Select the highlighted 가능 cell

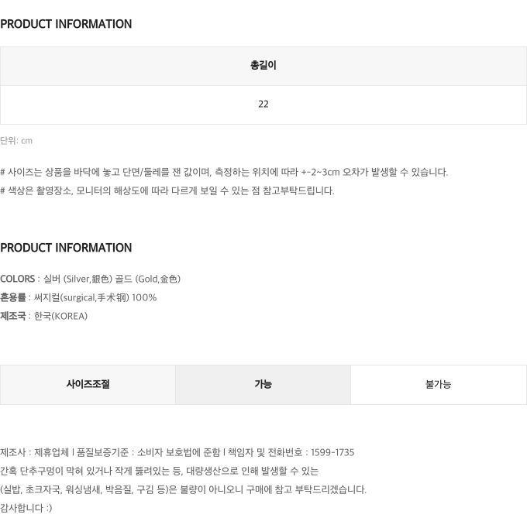click(x=263, y=384)
